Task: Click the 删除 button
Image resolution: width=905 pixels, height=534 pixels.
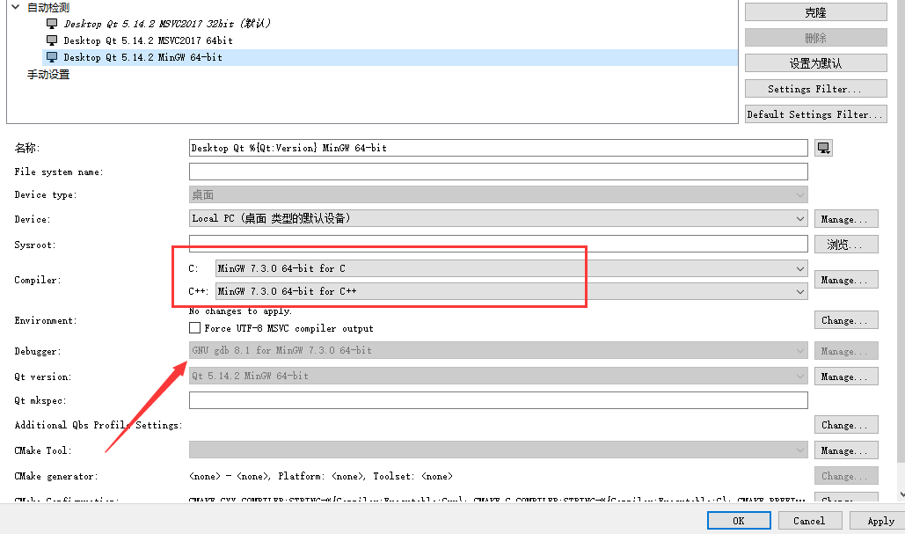Action: tap(815, 38)
